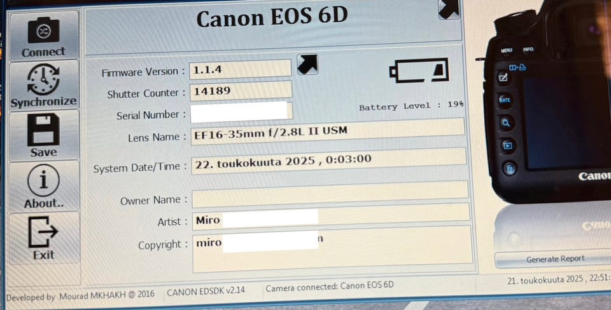Click the Lens Name field EF16-35mm
Screen dimensions: 611x310
tap(328, 131)
